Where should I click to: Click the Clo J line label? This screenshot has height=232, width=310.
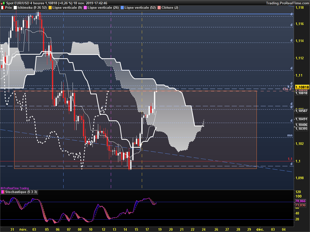(287, 89)
